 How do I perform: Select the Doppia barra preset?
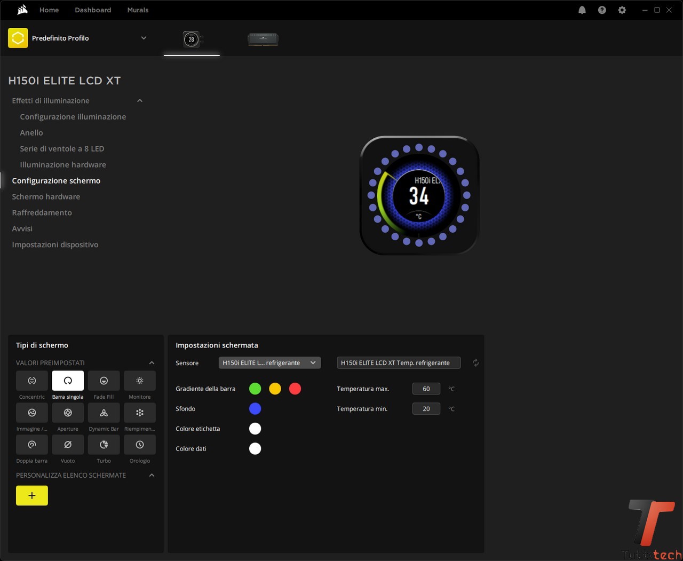click(32, 445)
